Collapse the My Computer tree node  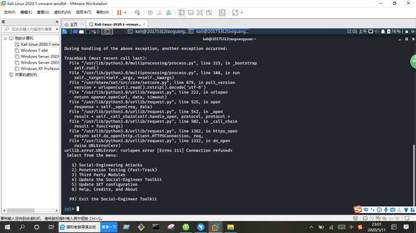5,38
